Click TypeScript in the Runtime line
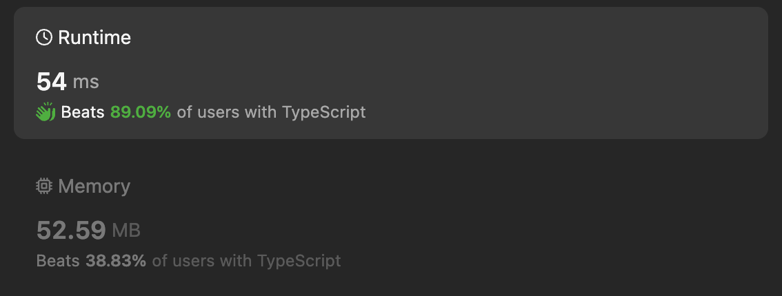This screenshot has width=782, height=296. coord(323,112)
